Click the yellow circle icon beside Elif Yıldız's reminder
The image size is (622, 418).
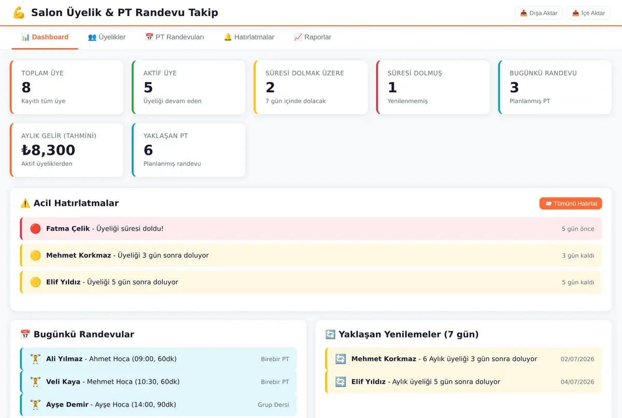click(35, 282)
